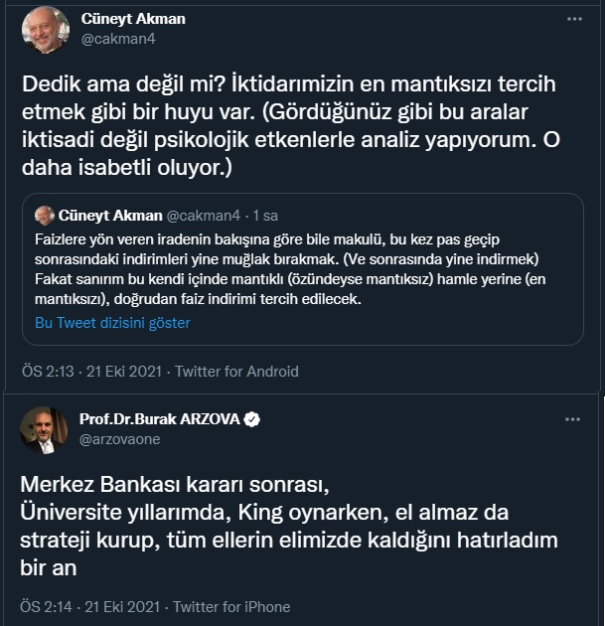
Task: Click the small avatar in the quoted tweet
Action: coord(44,216)
